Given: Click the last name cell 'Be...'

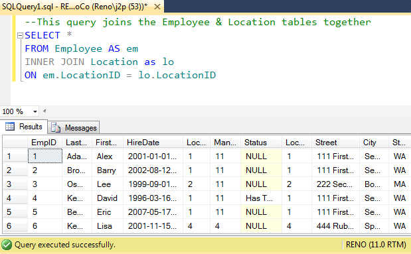Looking at the screenshot, I should [77, 212].
